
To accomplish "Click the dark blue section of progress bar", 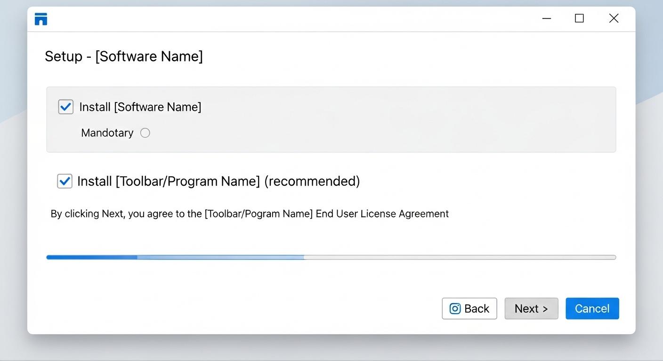I will (91, 257).
